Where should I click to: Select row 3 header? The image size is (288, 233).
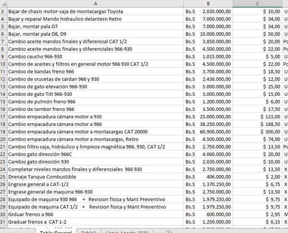(3, 12)
